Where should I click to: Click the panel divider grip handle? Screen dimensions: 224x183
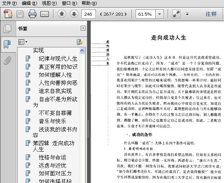coord(88,129)
